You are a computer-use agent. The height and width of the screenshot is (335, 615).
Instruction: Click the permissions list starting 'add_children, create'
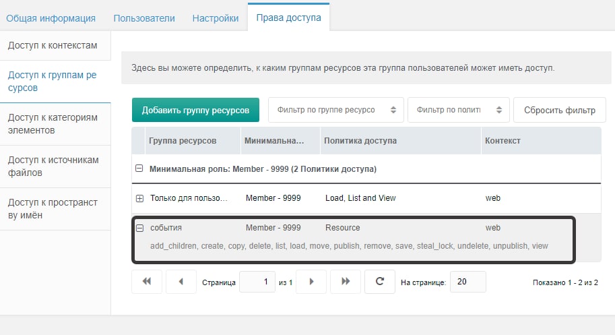click(x=349, y=246)
